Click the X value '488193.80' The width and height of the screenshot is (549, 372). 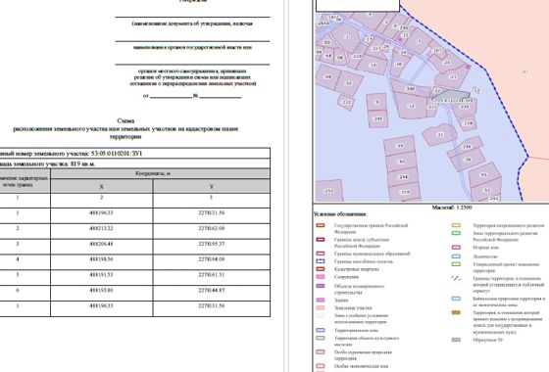(102, 290)
